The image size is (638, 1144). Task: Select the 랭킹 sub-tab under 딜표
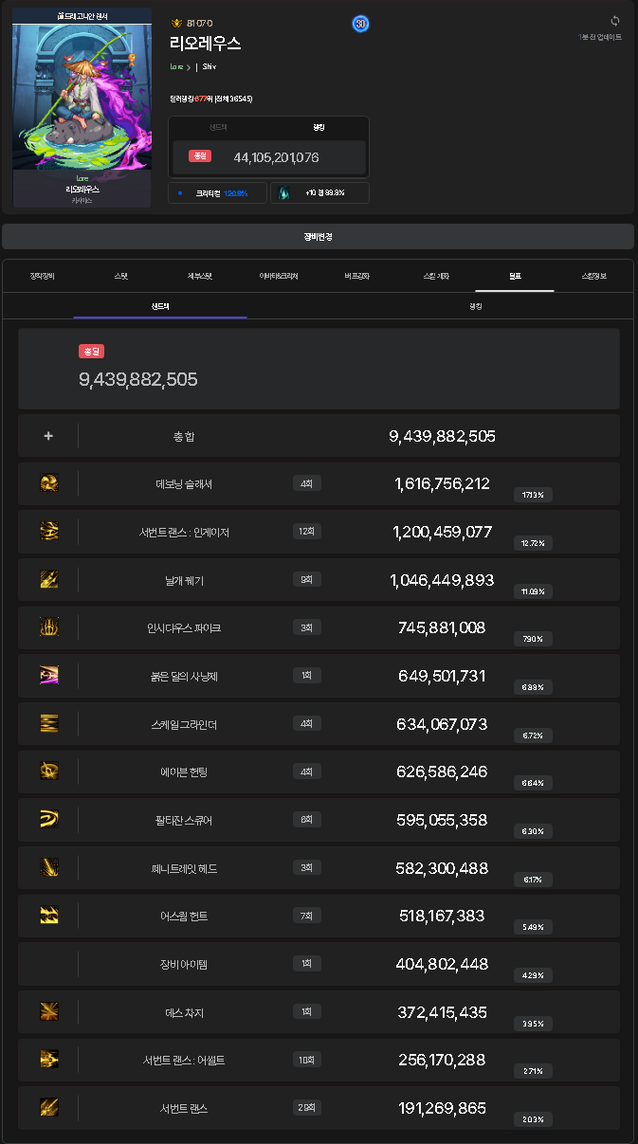(x=476, y=306)
